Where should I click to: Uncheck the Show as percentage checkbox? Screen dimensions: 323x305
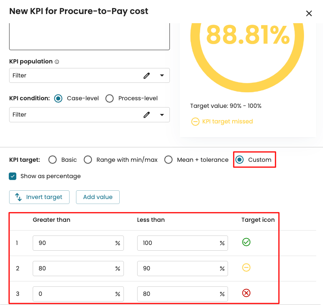[13, 176]
